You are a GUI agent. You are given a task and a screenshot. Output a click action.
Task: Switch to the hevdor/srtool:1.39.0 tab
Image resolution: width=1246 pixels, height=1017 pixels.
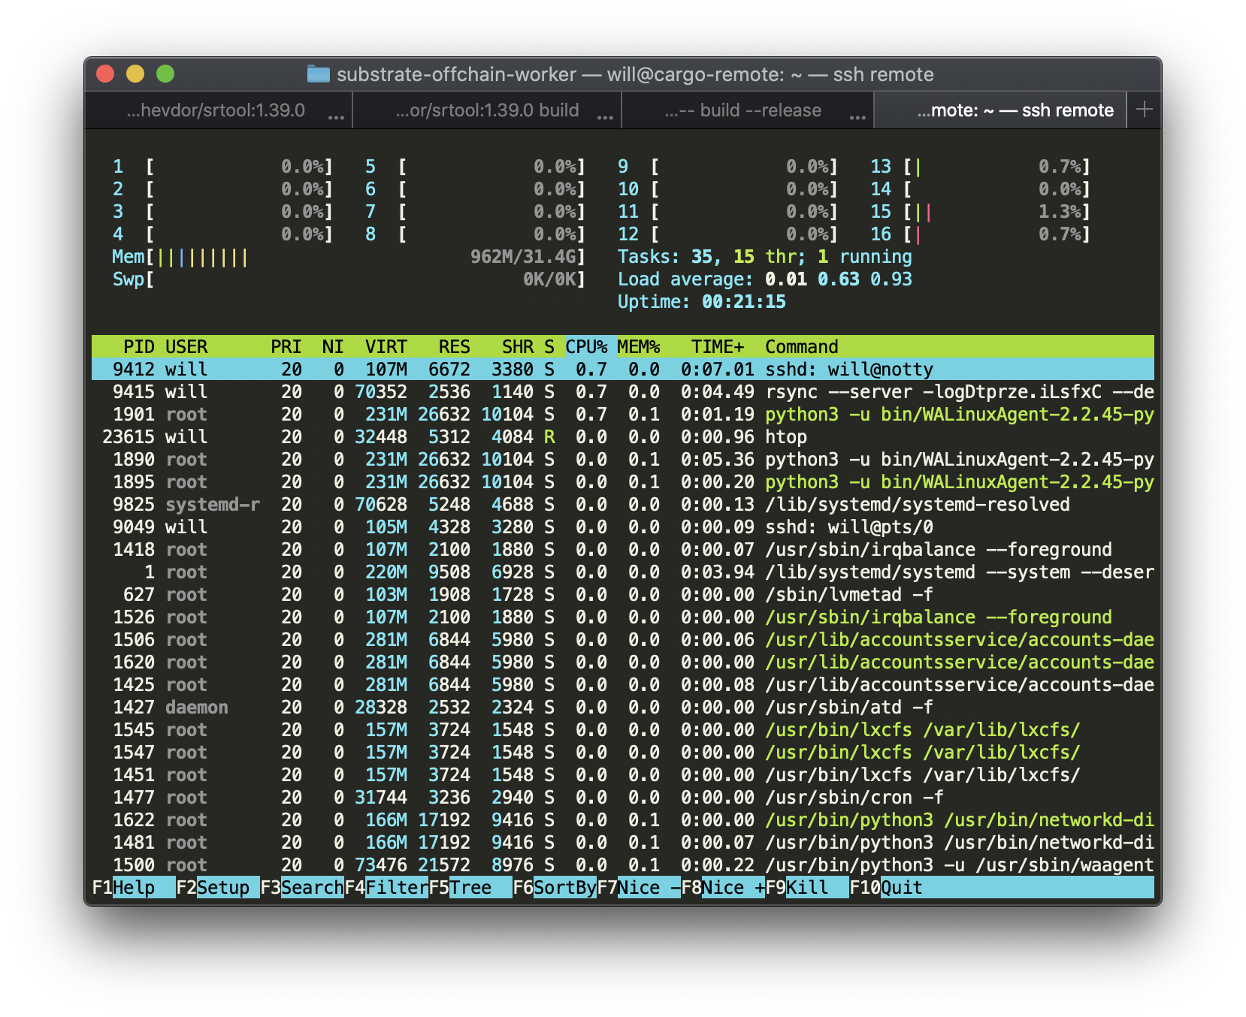click(x=219, y=110)
